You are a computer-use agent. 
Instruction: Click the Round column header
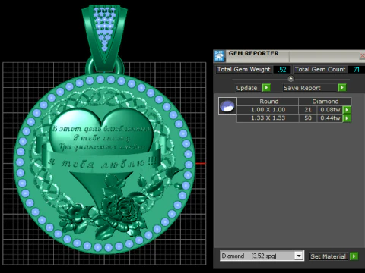pyautogui.click(x=268, y=102)
